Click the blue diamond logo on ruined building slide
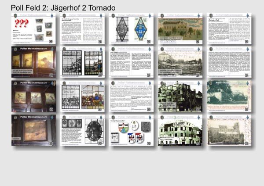 (x=198, y=83)
